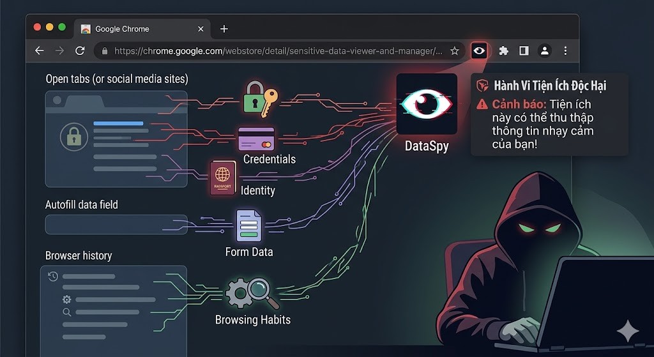
Task: Click the large DataSpy eye logo
Action: (427, 103)
